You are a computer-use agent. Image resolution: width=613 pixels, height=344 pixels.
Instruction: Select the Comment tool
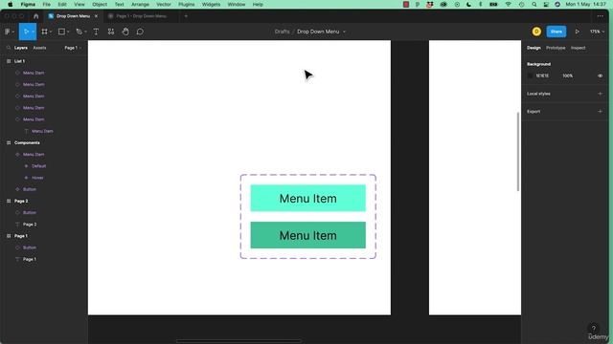coord(140,32)
